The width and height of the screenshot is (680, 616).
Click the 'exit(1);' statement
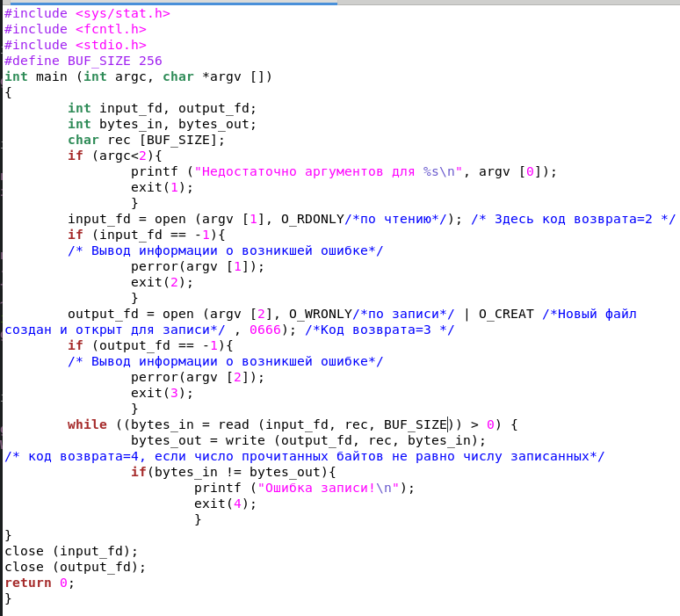point(163,187)
